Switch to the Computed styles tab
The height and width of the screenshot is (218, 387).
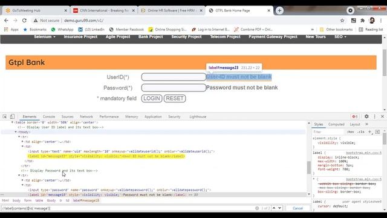pos(336,124)
